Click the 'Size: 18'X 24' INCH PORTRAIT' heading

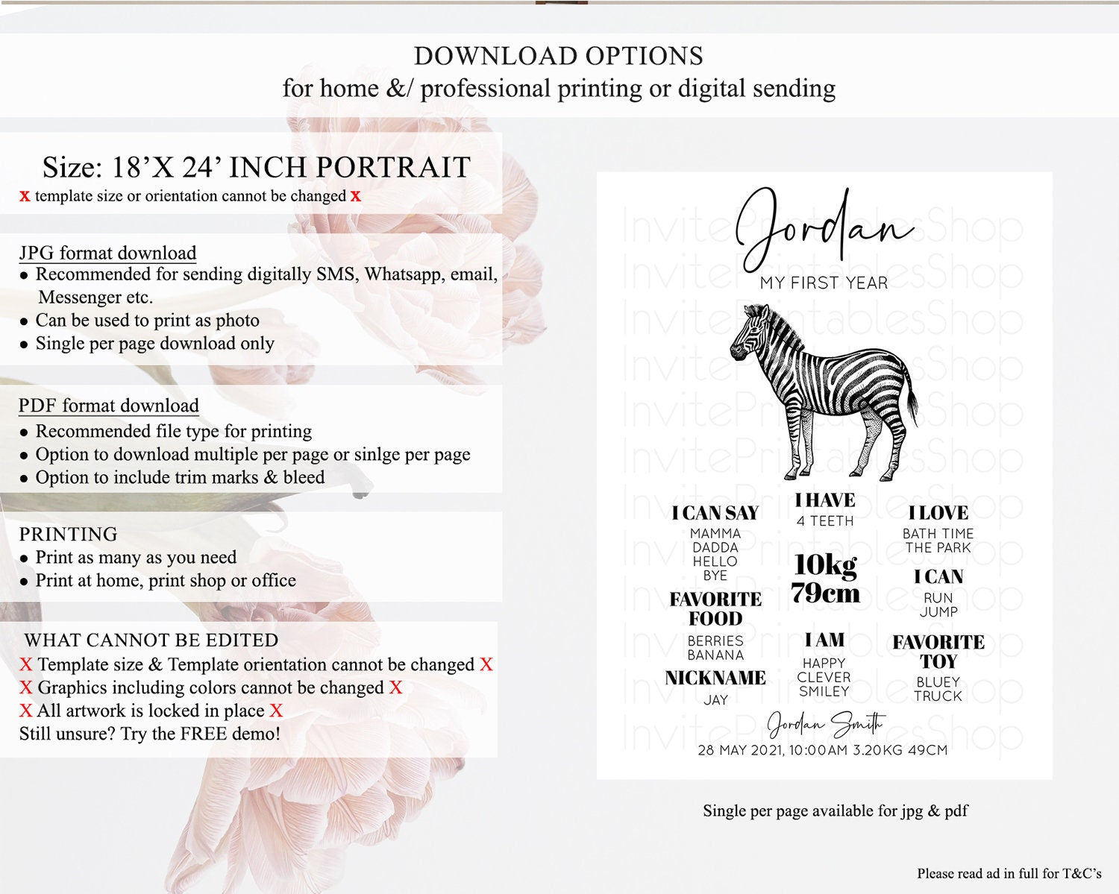(x=256, y=167)
